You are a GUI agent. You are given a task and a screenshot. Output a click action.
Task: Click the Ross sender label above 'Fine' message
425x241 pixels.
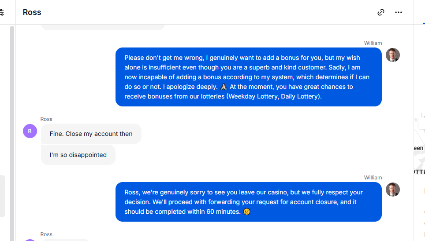[x=46, y=119]
